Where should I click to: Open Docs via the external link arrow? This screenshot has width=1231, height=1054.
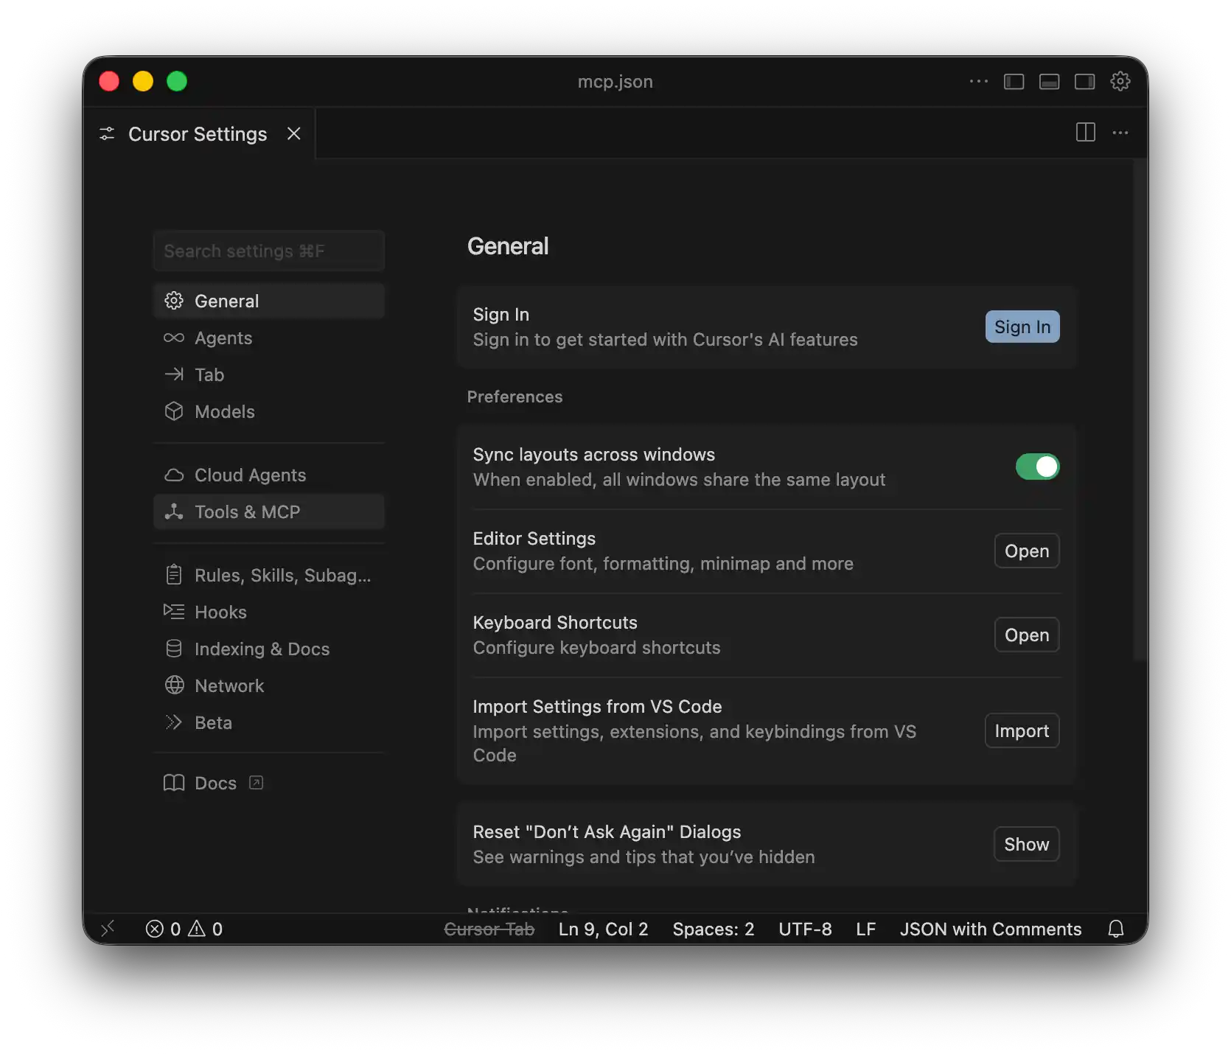(256, 783)
